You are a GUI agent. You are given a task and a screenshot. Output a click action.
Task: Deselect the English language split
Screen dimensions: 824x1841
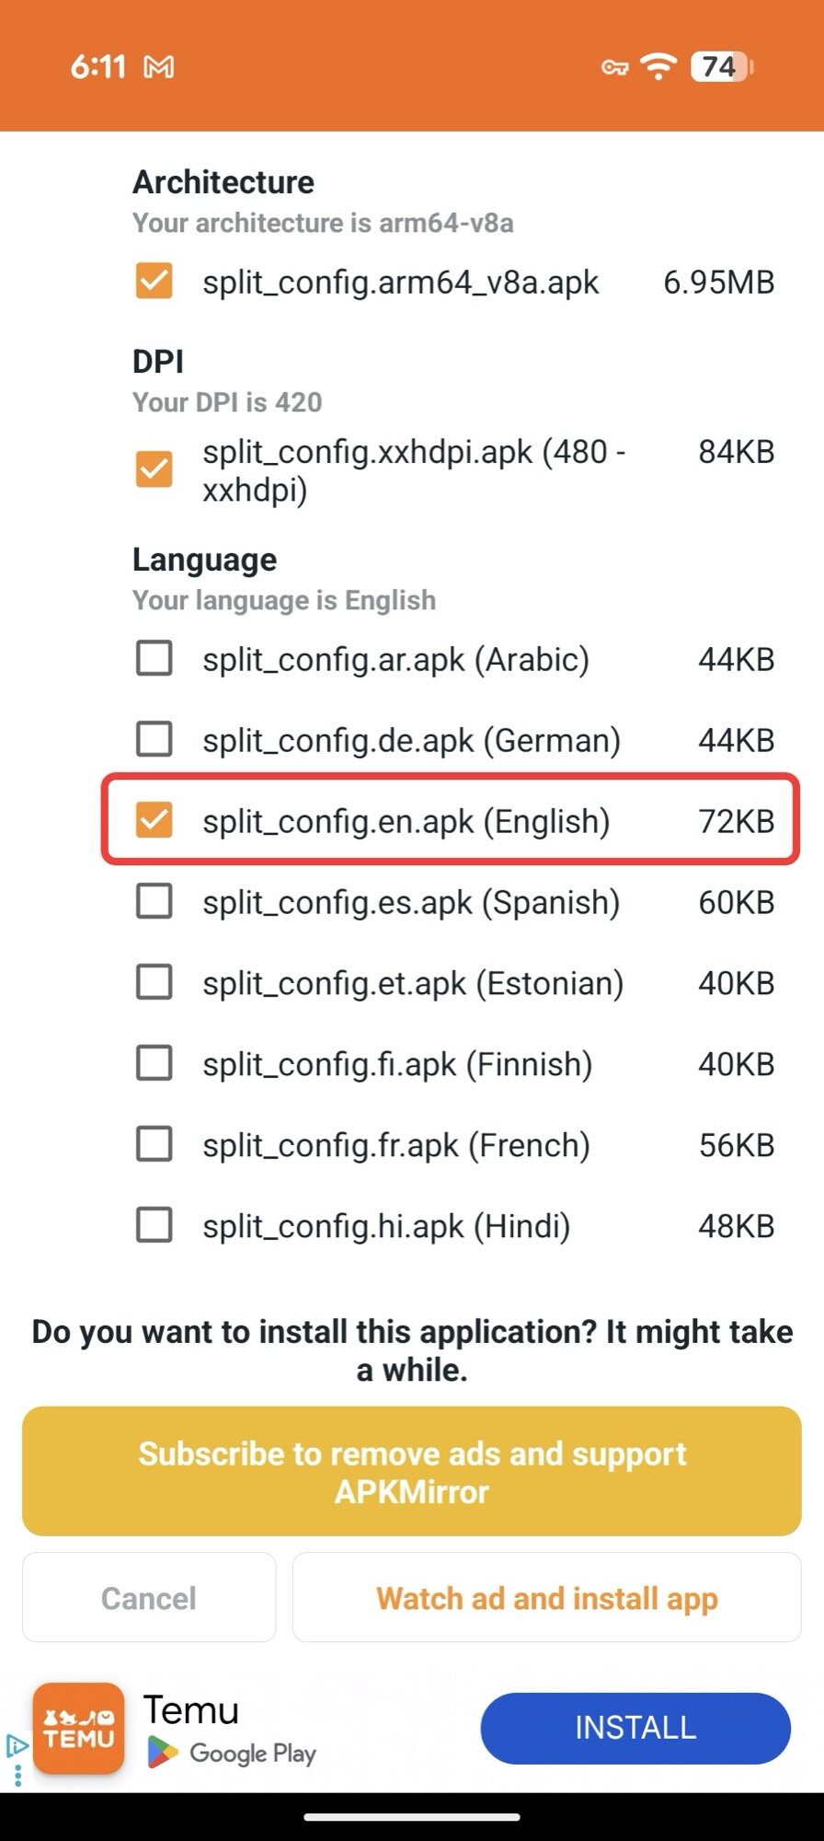coord(154,820)
